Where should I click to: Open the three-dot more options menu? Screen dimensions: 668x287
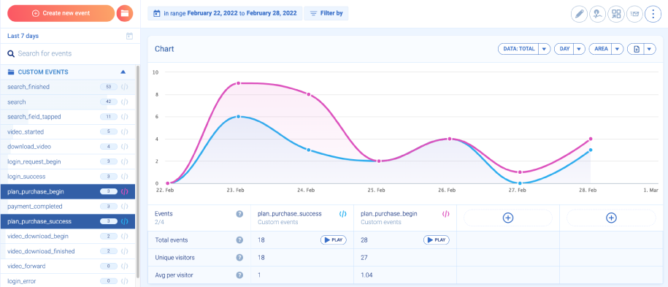(x=653, y=14)
